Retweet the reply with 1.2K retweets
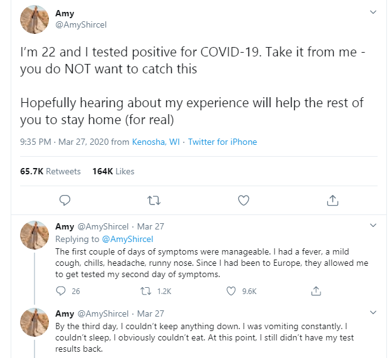The width and height of the screenshot is (392, 358). [x=149, y=291]
